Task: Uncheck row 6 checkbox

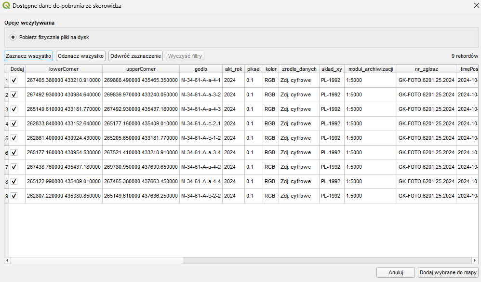Action: [14, 153]
